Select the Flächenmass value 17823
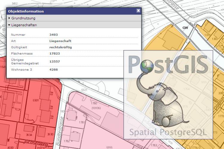 55,54
